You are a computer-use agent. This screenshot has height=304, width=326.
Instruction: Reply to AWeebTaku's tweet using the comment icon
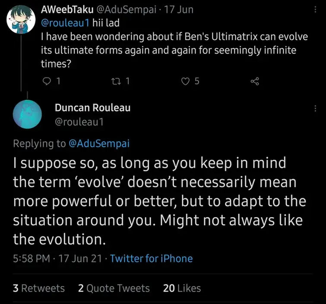coord(47,81)
